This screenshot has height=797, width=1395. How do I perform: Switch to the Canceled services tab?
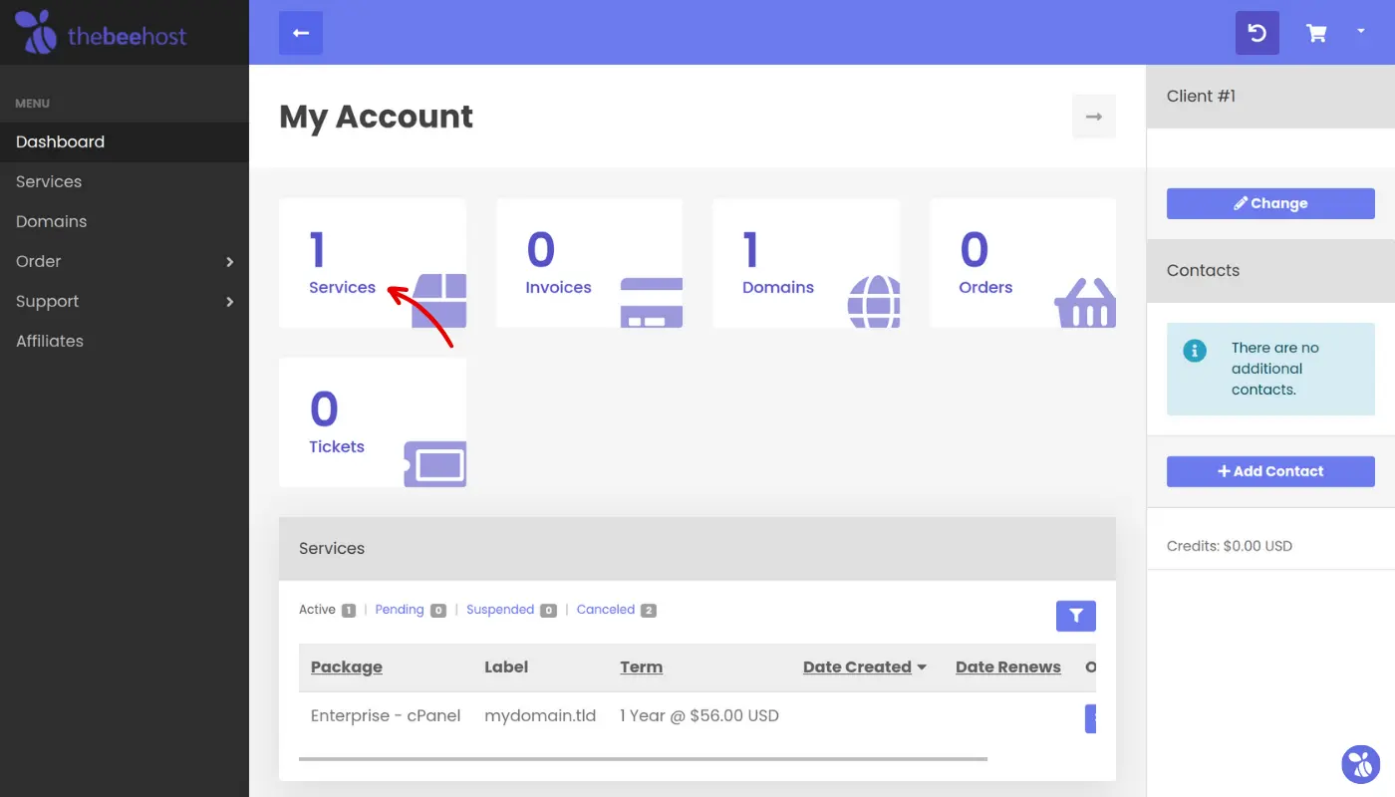606,610
